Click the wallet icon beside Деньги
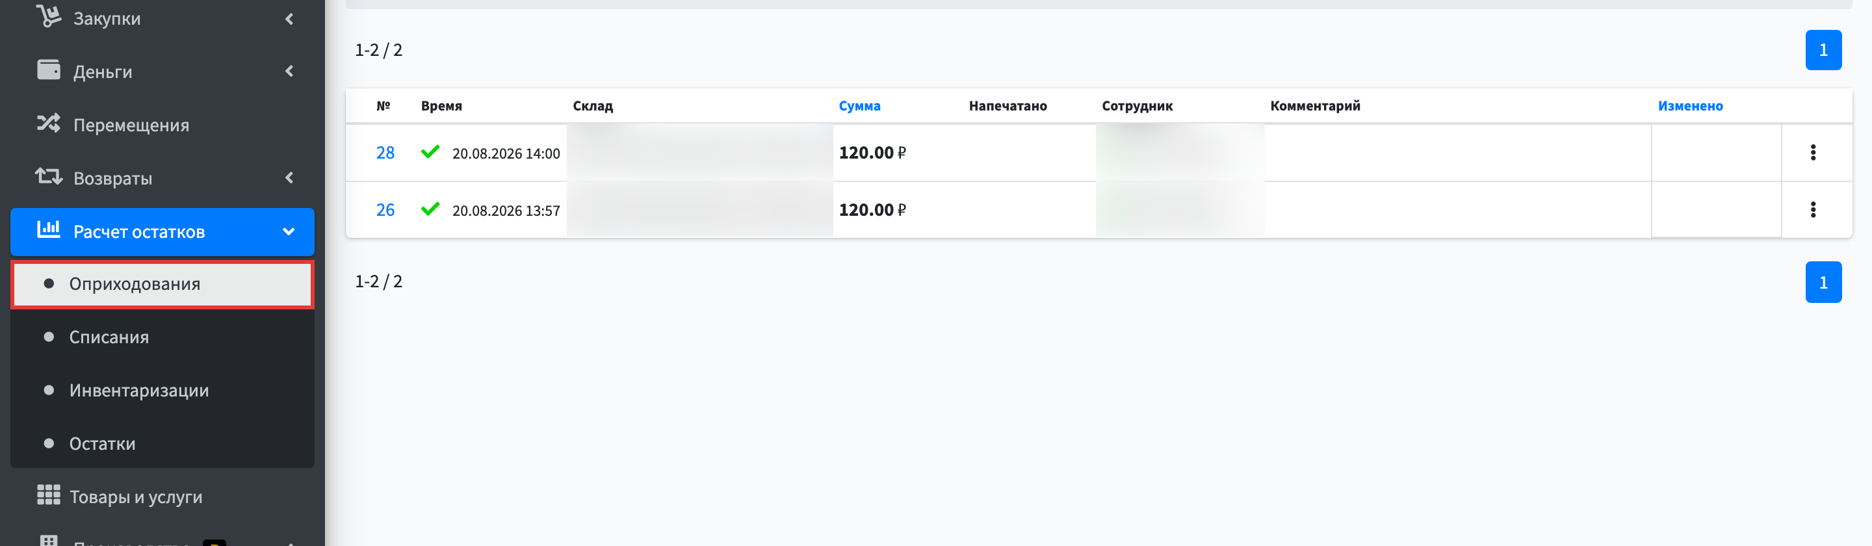The height and width of the screenshot is (546, 1872). (x=49, y=70)
